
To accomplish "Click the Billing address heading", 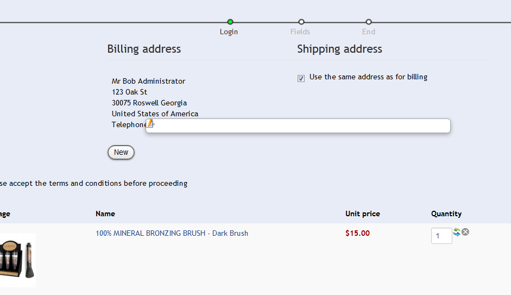I will [144, 49].
